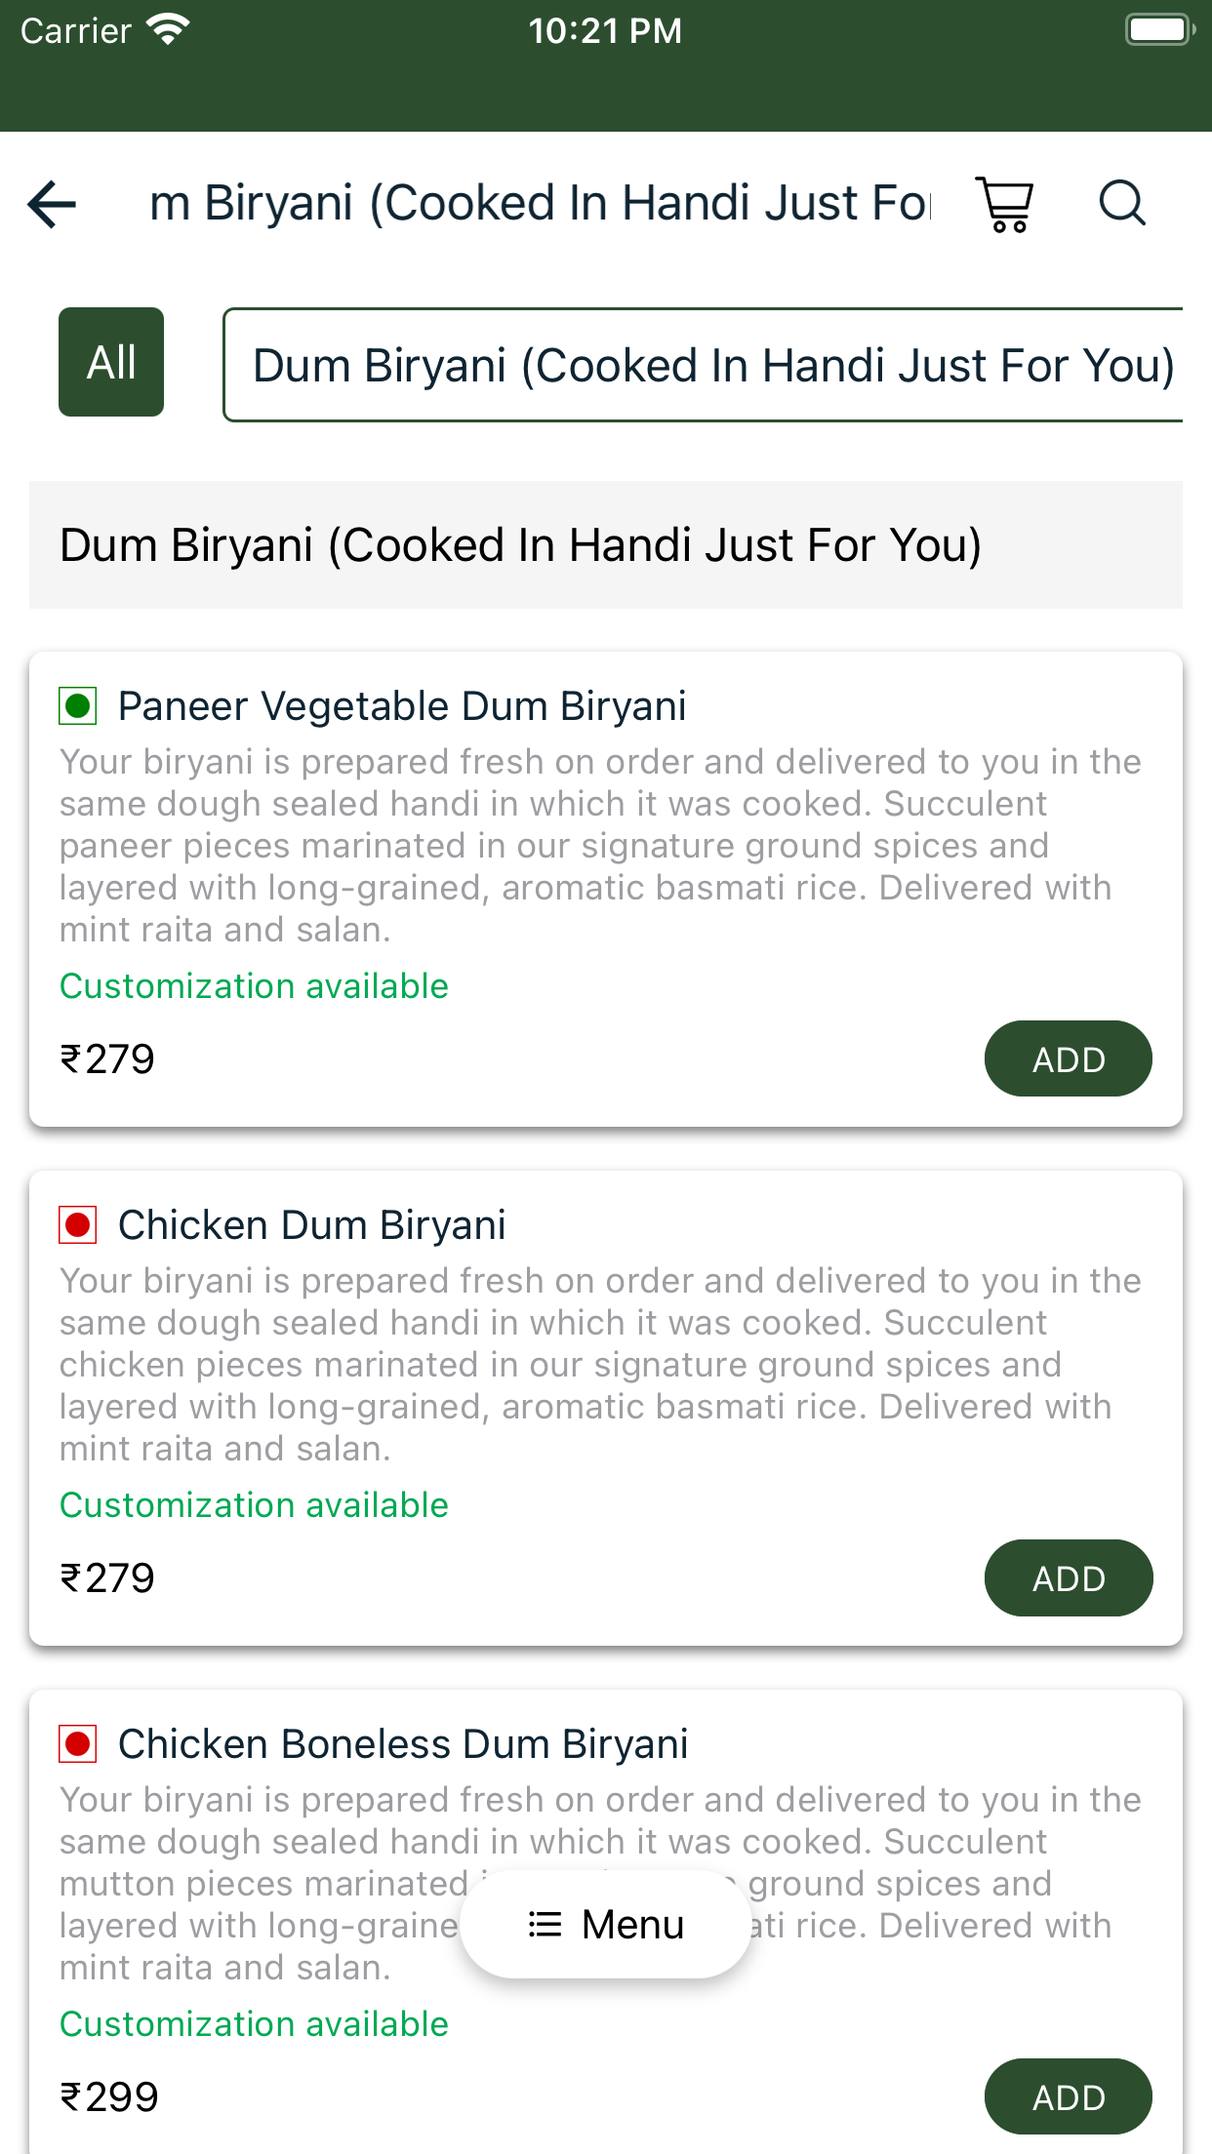Open Chicken Dum Biryani customization link
1212x2154 pixels.
(254, 1505)
